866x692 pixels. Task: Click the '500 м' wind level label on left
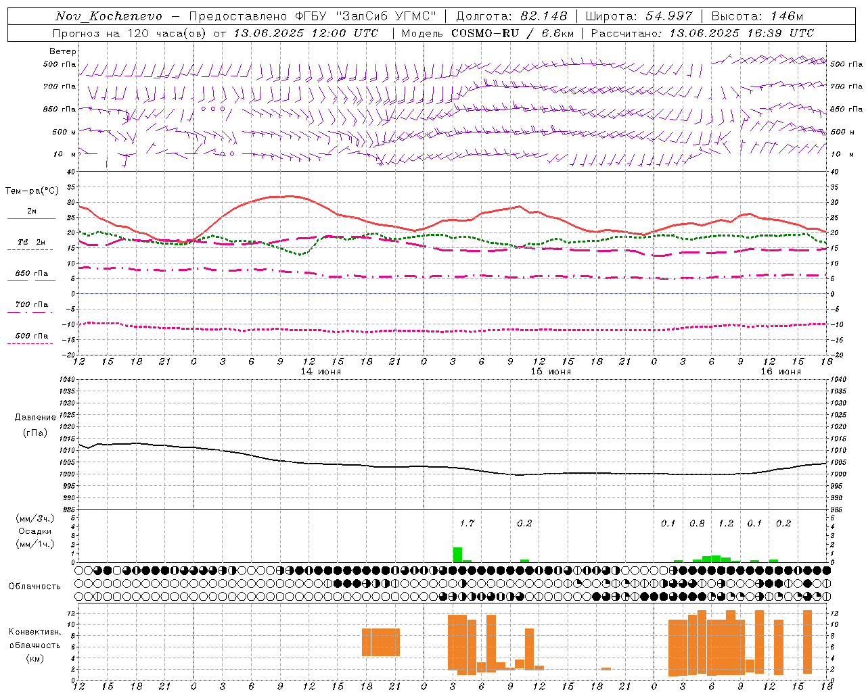pos(64,132)
